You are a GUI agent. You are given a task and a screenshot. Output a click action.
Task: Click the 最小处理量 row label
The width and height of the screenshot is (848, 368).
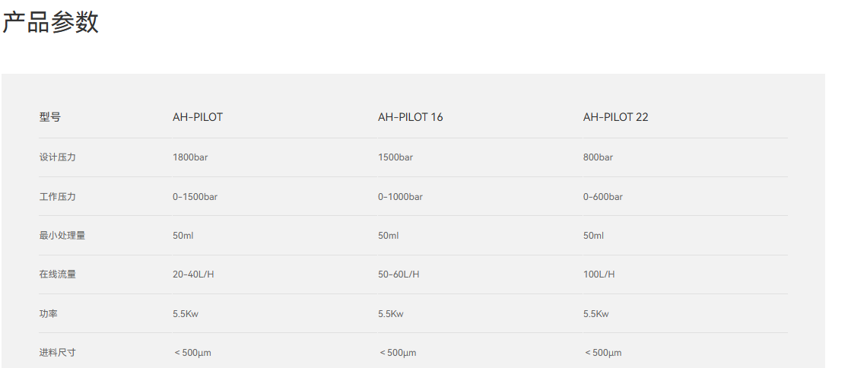tap(62, 236)
